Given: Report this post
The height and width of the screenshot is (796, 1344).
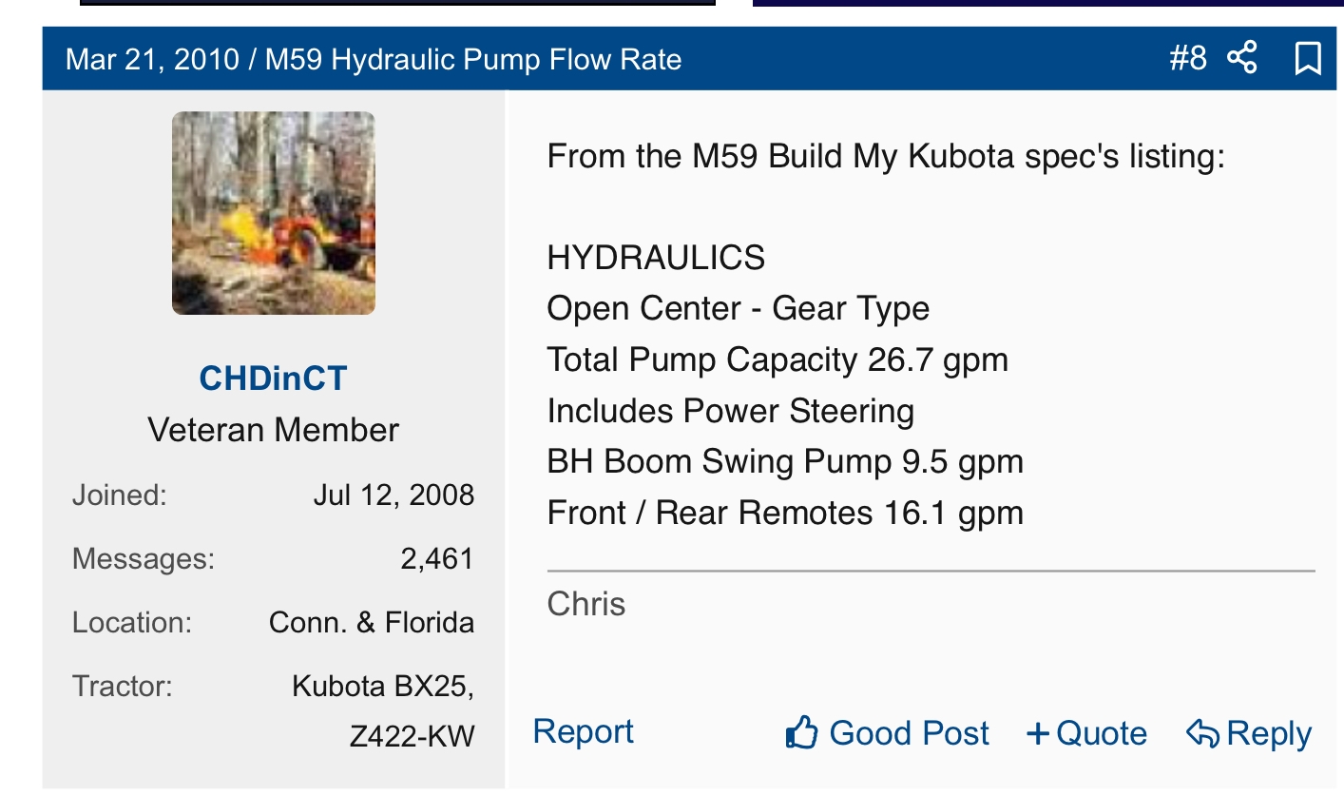Looking at the screenshot, I should pos(583,731).
